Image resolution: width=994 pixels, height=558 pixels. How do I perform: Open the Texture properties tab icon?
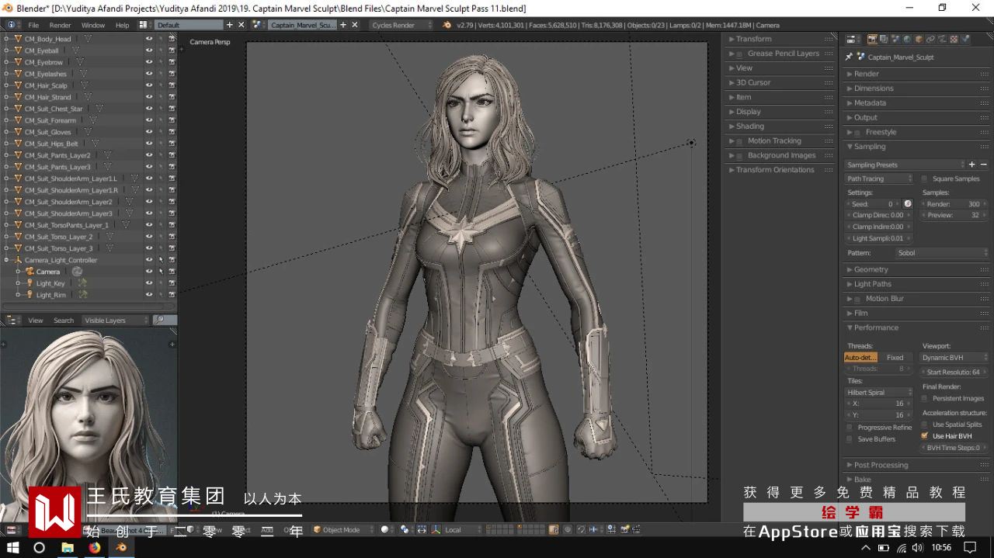[954, 39]
